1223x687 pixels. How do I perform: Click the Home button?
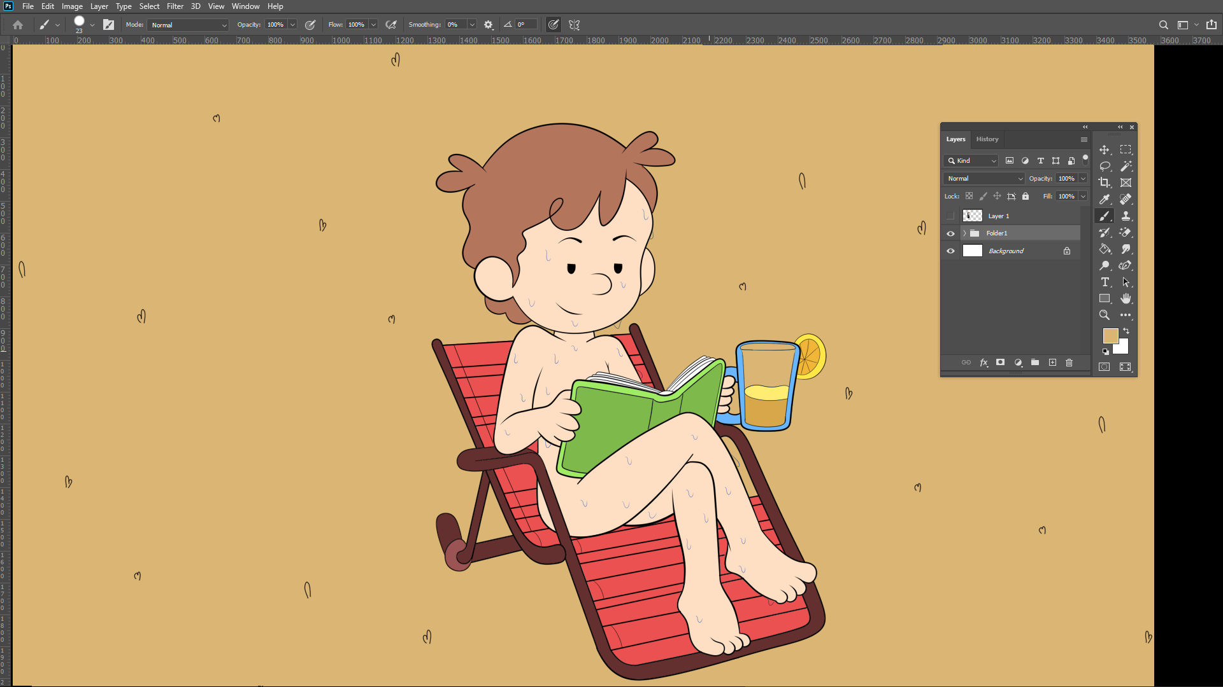point(18,25)
